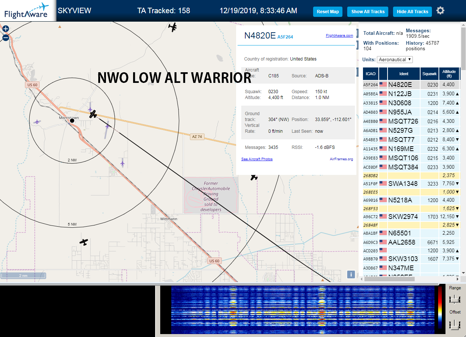
Task: Click the horizontal scrollbar left arrow
Action: point(361,279)
